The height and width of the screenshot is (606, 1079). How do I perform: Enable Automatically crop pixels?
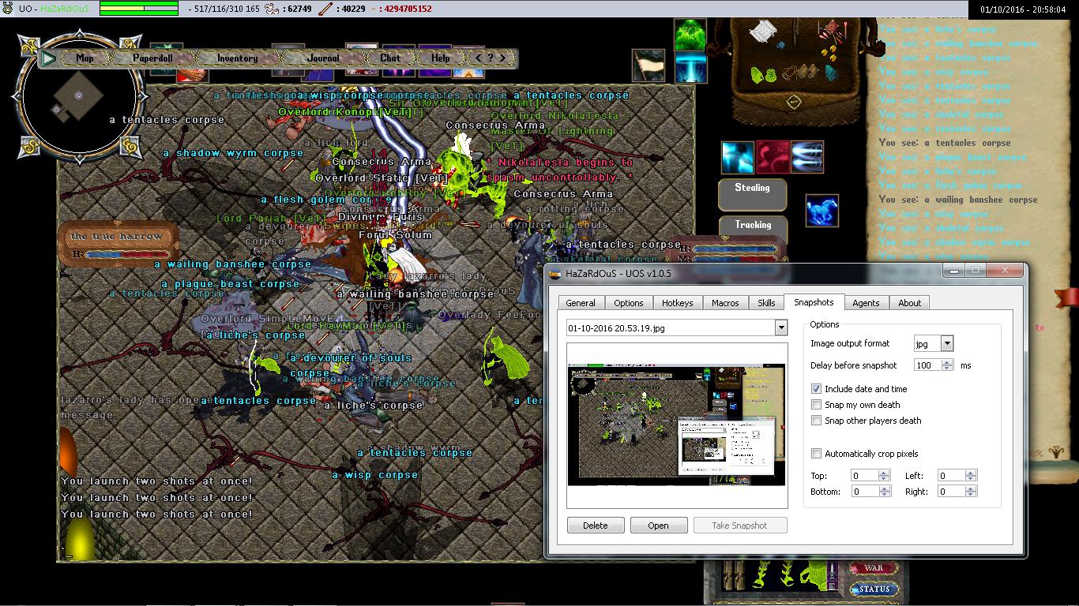pyautogui.click(x=816, y=454)
